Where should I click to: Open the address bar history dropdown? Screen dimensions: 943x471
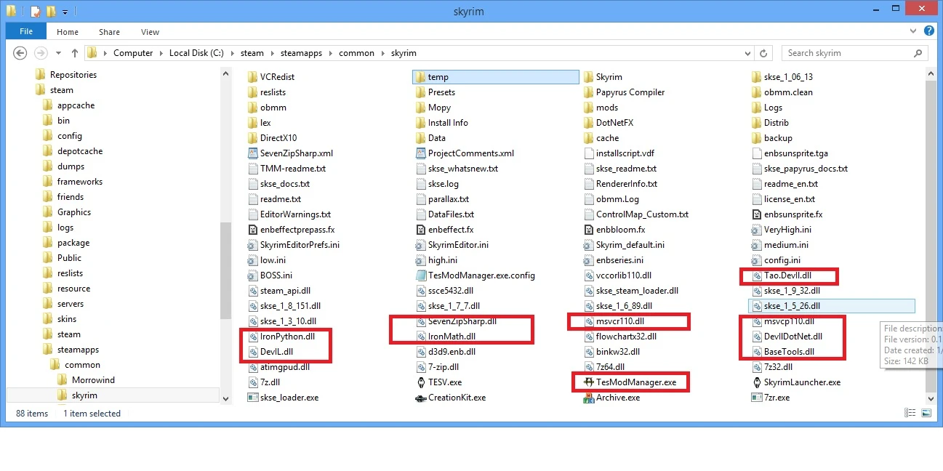(x=748, y=52)
